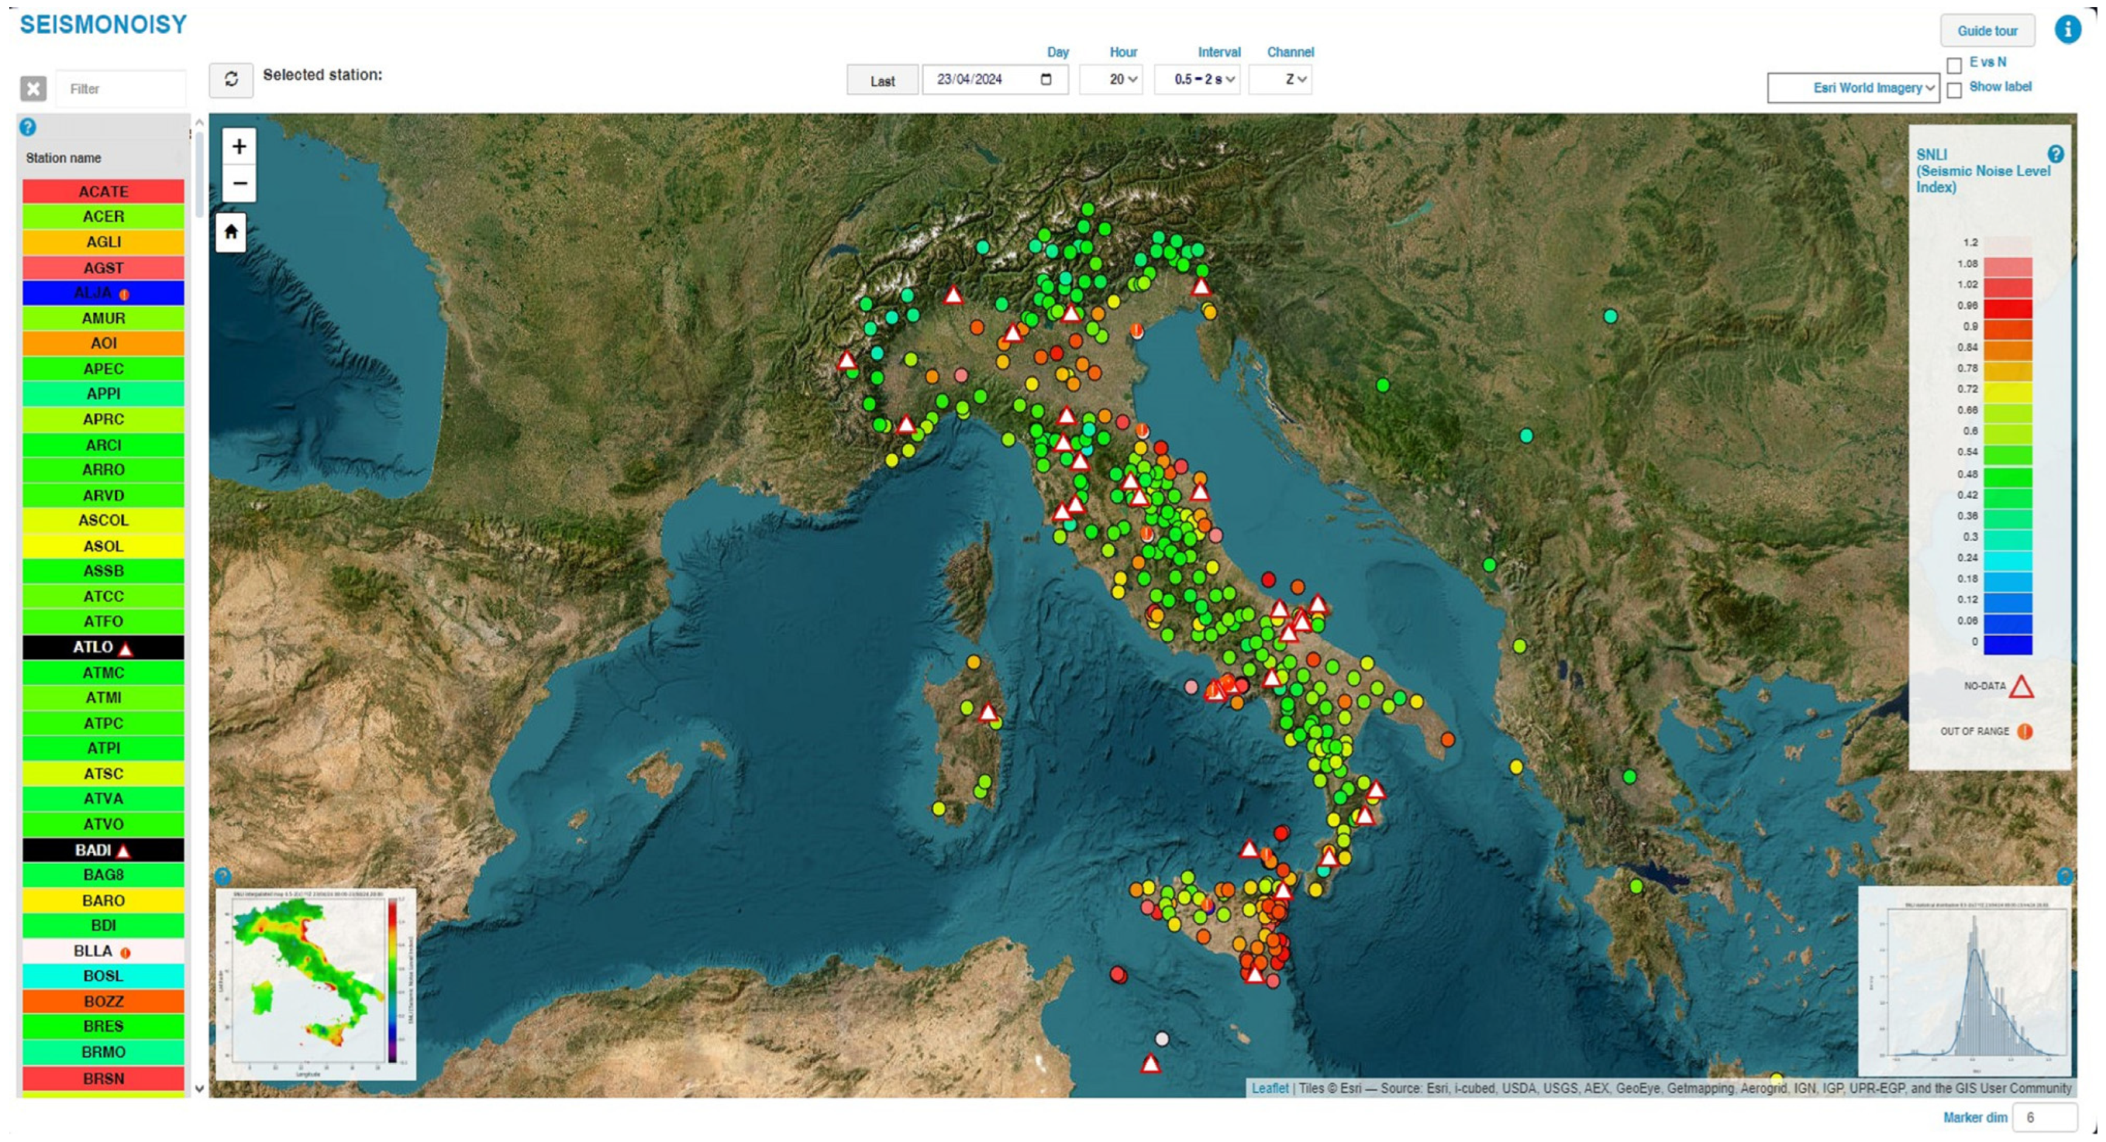Enable the Show label checkbox
This screenshot has width=2106, height=1142.
(1954, 90)
